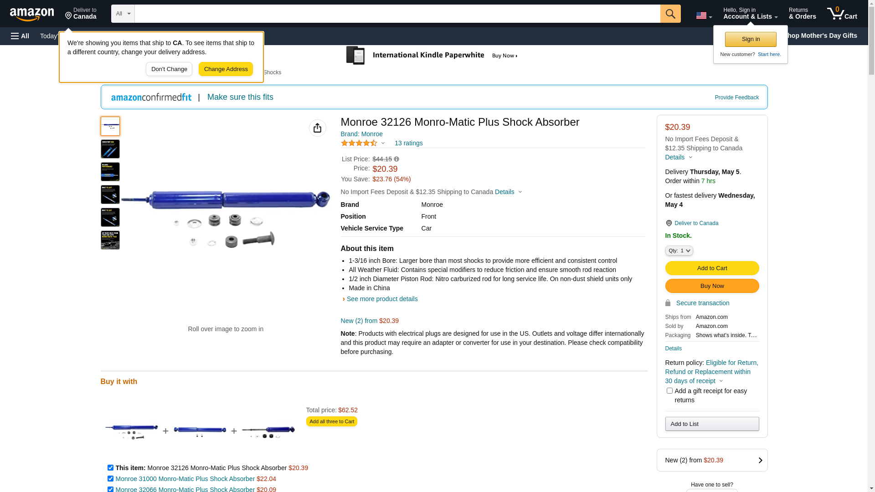The image size is (875, 492).
Task: Click the search magnifier button
Action: tap(670, 14)
